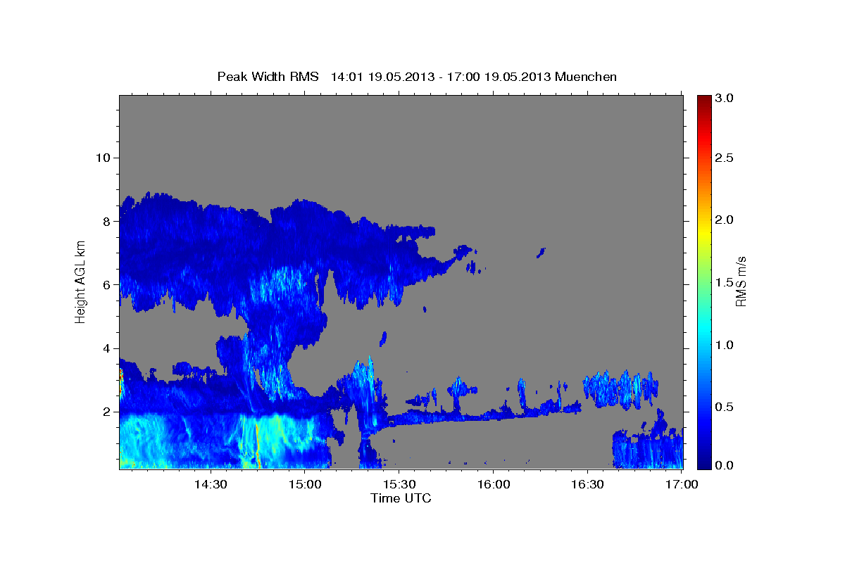Image resolution: width=845 pixels, height=563 pixels.
Task: Click the colorbar value 1.0
Action: pos(725,345)
